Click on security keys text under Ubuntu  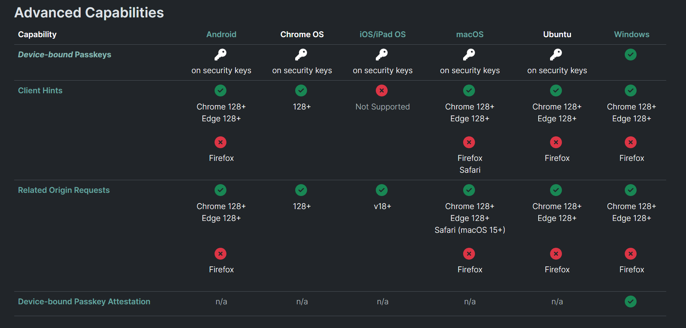557,70
